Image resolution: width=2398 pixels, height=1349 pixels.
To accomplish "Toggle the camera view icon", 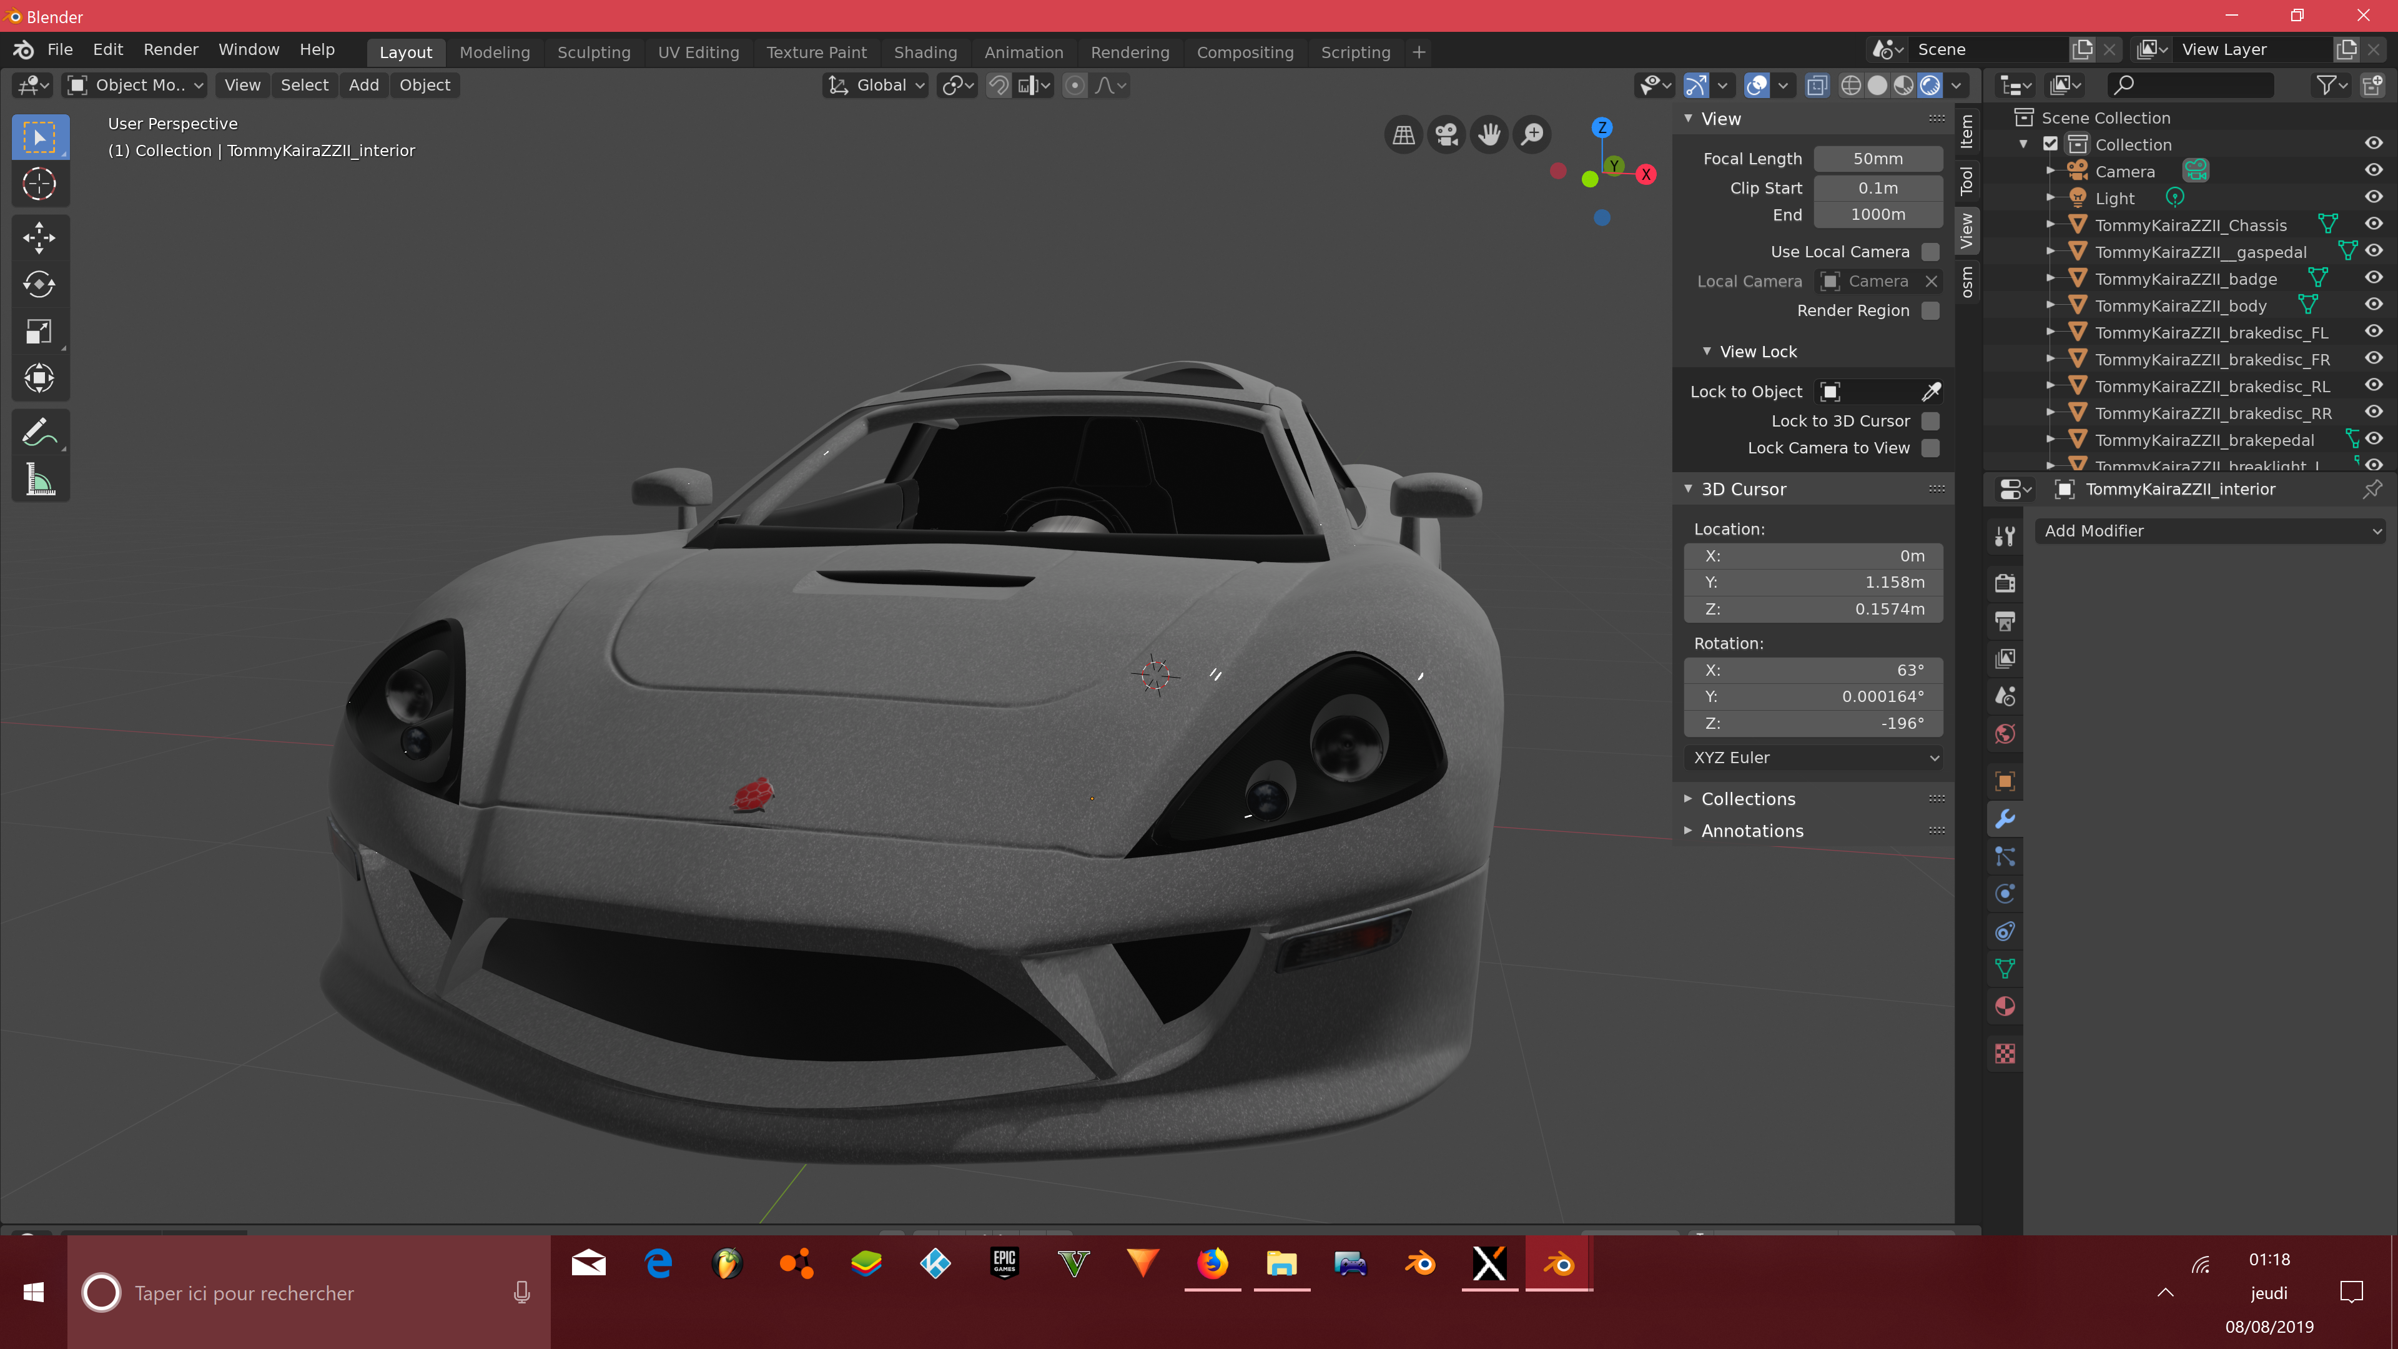I will [1447, 136].
